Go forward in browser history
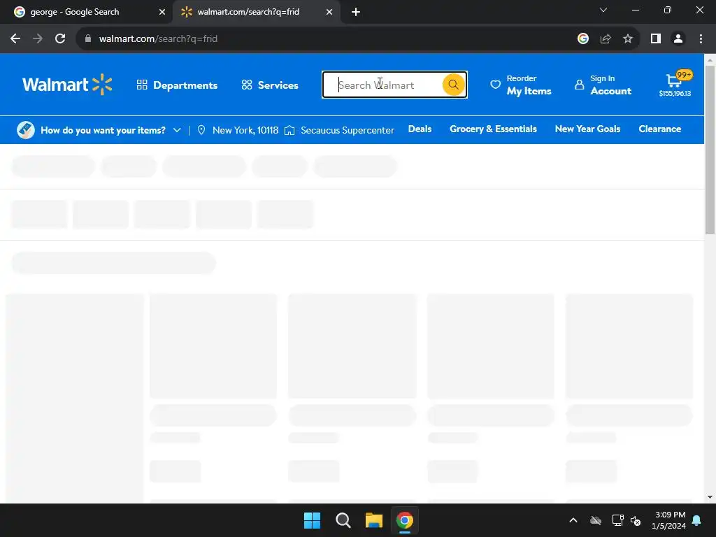 pos(38,39)
